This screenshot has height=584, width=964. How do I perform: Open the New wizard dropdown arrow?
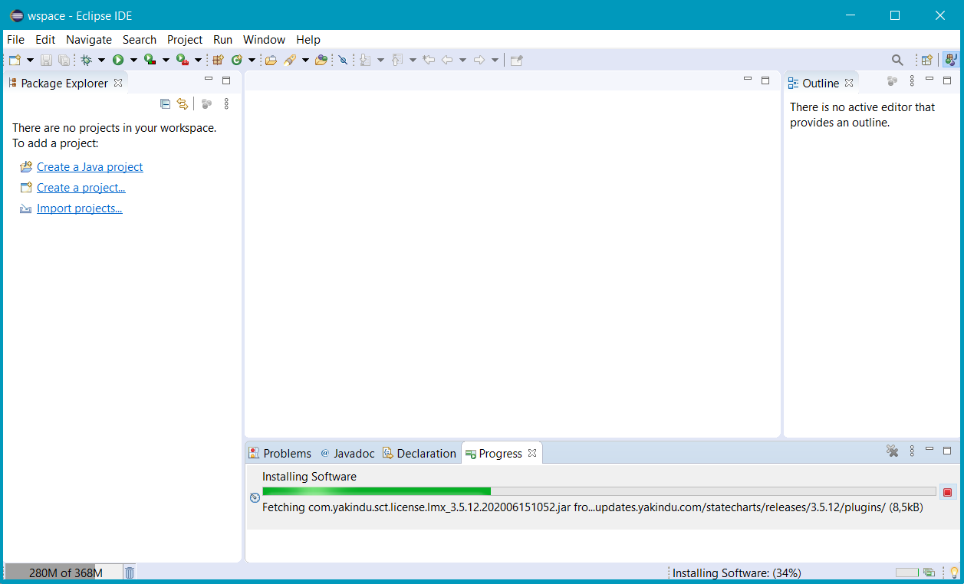coord(30,60)
